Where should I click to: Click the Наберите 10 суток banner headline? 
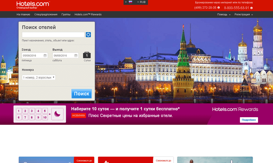[125, 109]
